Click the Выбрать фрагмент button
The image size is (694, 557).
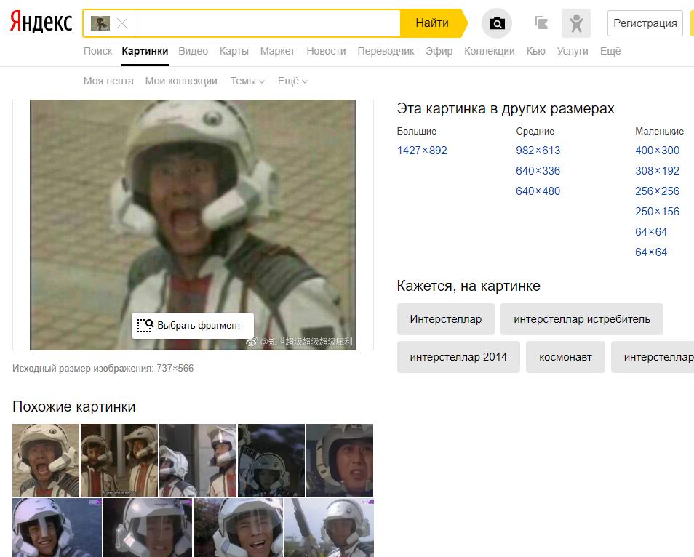[193, 326]
